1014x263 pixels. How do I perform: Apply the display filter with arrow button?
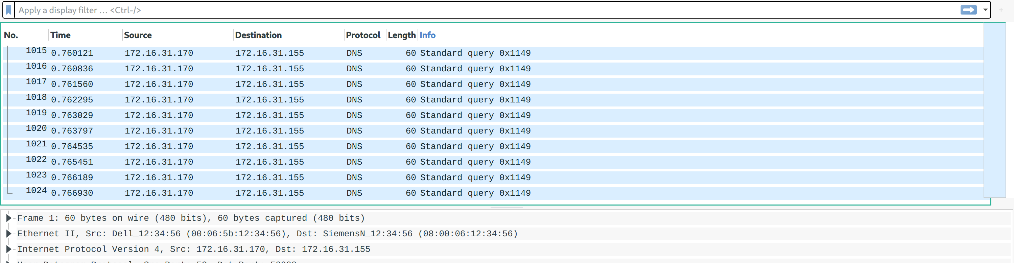[x=968, y=10]
